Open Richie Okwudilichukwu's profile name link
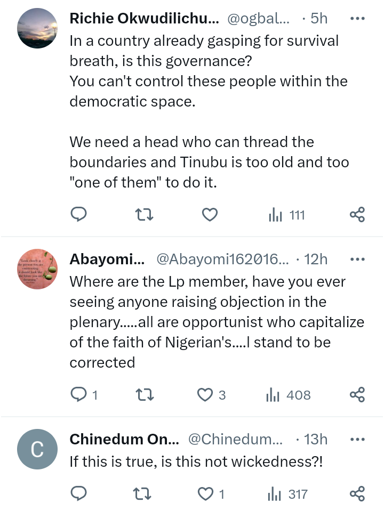 [x=144, y=18]
